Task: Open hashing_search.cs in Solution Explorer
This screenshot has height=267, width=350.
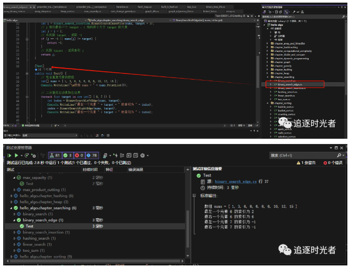Action: (288, 92)
